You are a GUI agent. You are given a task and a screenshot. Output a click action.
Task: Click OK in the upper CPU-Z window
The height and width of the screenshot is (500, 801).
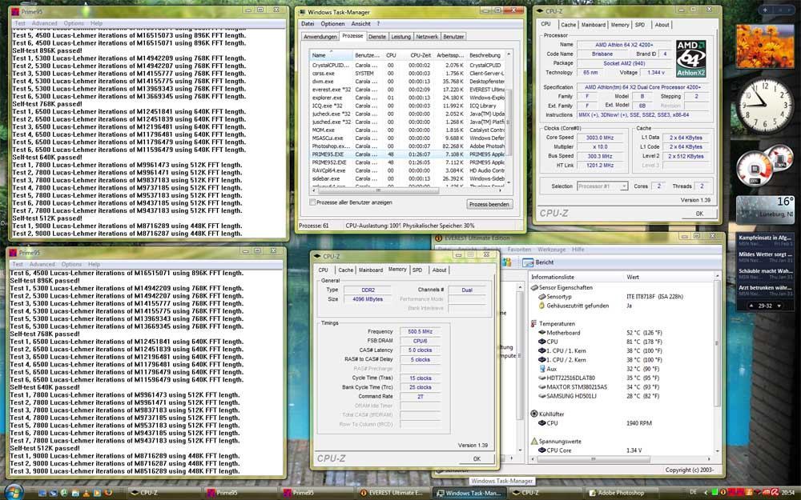pos(699,214)
